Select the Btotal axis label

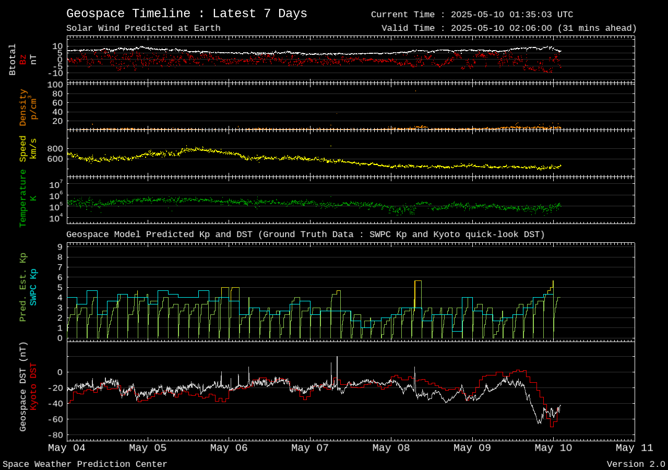pos(13,60)
